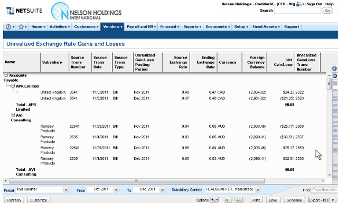This screenshot has width=338, height=203.
Task: Open the Reports menu
Action: [x=192, y=27]
